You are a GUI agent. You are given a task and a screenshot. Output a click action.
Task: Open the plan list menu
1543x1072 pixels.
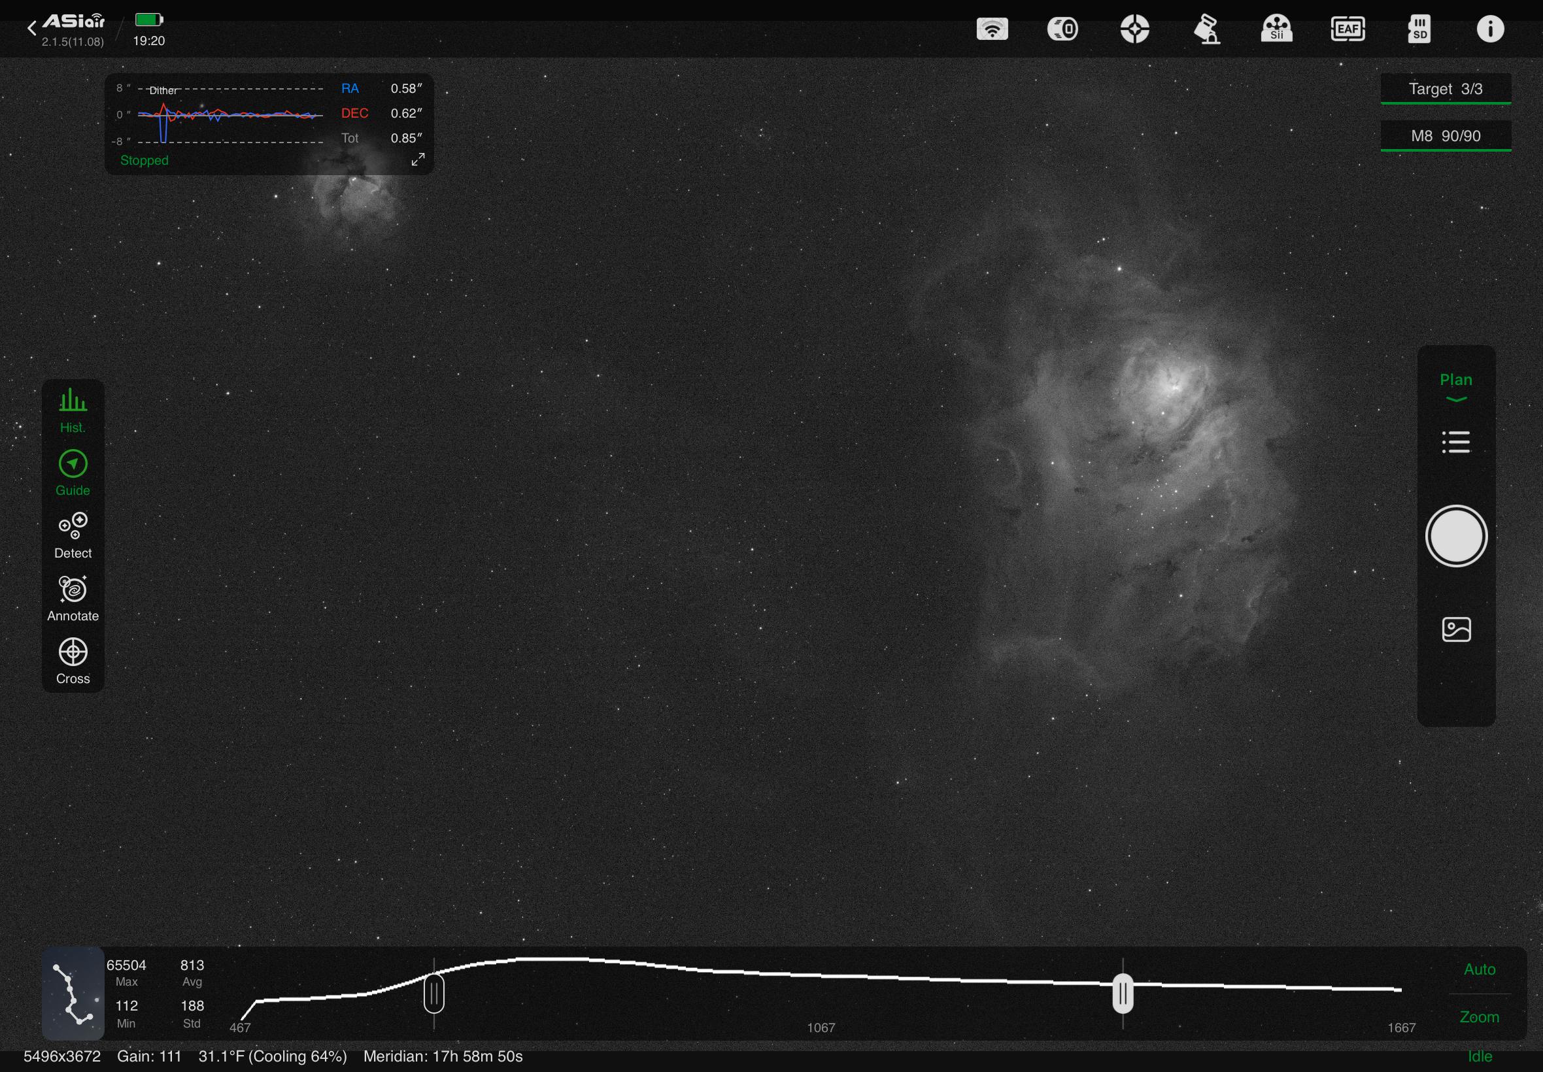(1455, 442)
